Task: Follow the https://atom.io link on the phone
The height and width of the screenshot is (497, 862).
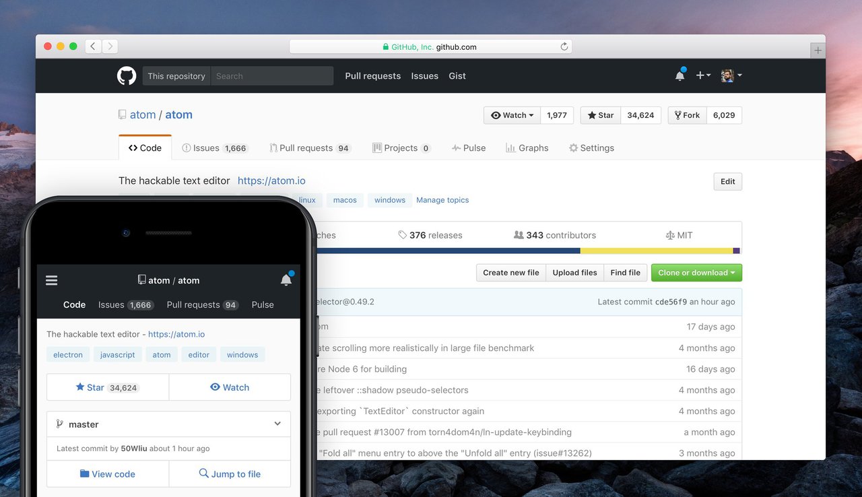Action: (176, 334)
